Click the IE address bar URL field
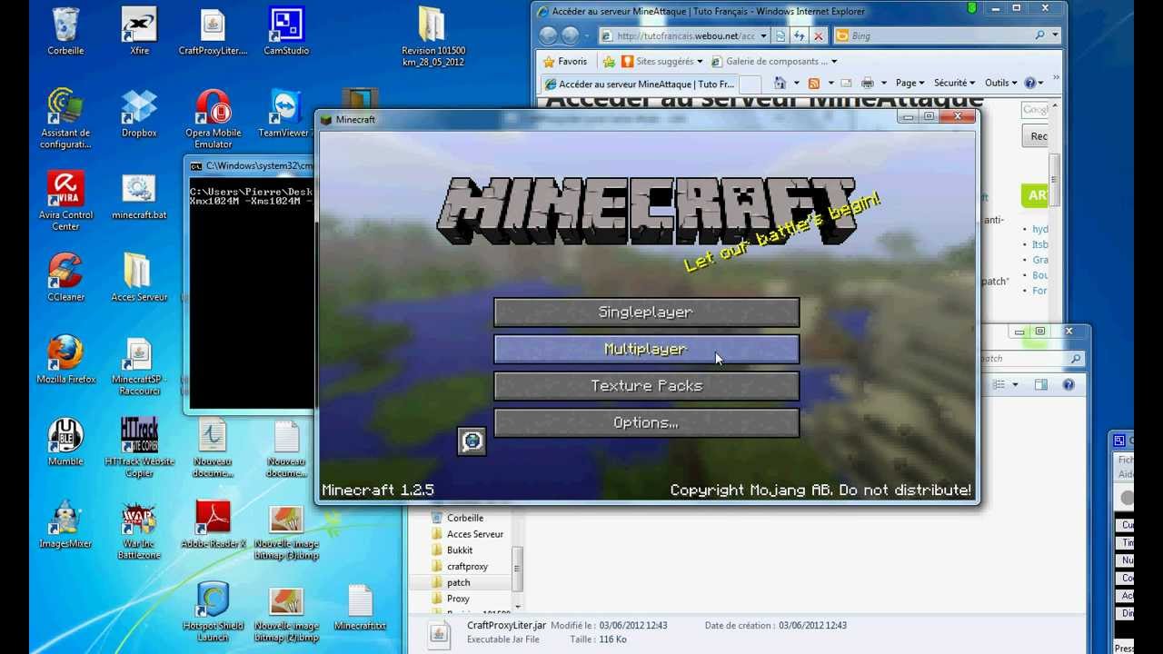Viewport: 1163px width, 654px height. [x=685, y=35]
